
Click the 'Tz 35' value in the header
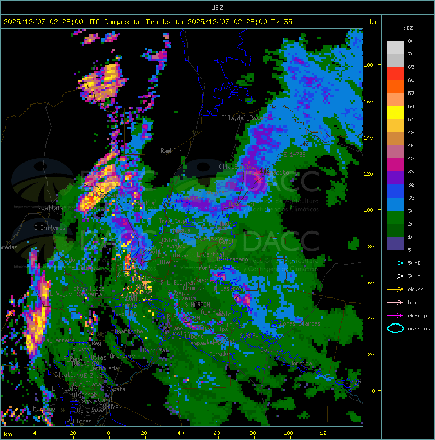(282, 22)
